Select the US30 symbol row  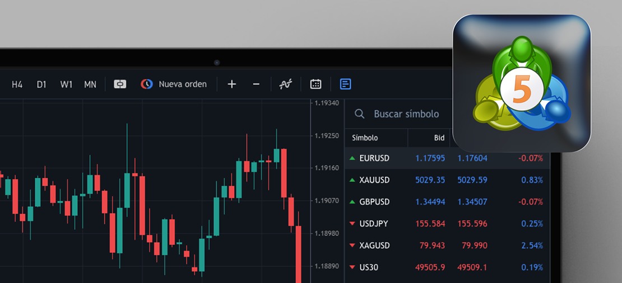pos(448,267)
